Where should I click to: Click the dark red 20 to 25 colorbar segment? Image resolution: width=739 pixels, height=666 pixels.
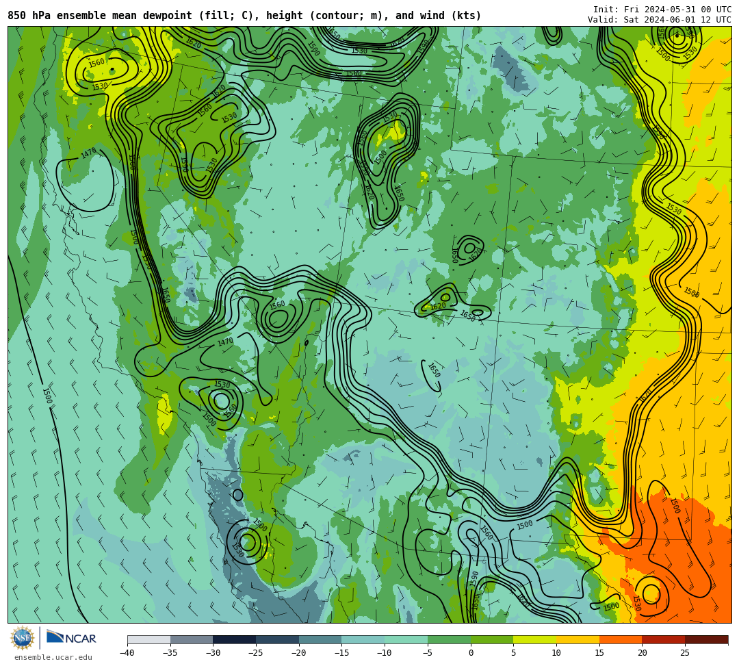664,639
